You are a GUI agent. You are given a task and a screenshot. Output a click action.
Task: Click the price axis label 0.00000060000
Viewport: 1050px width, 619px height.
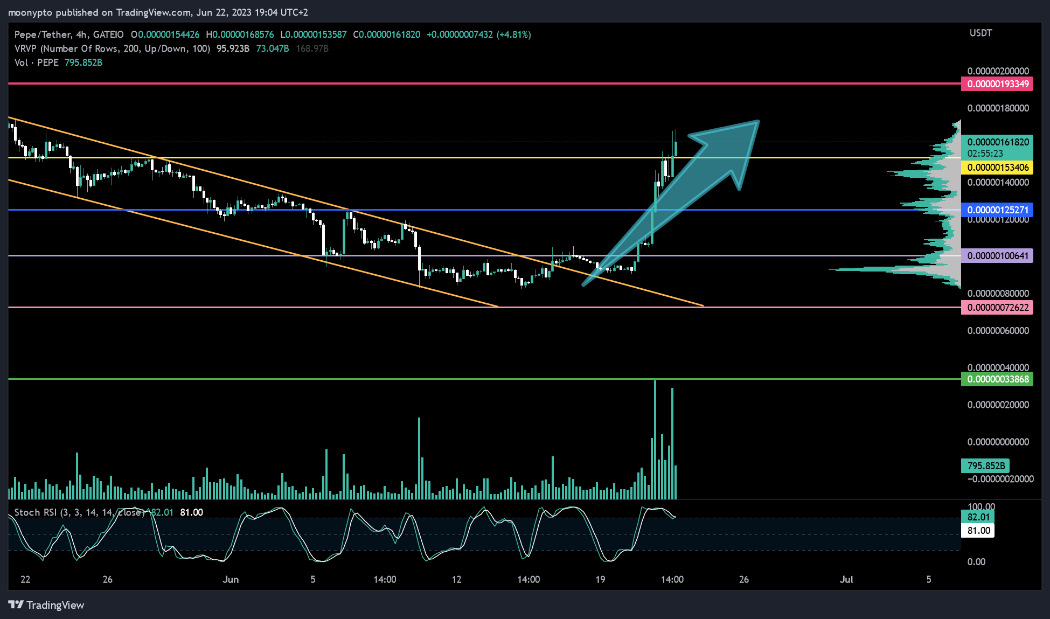point(998,331)
